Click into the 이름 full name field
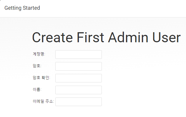This screenshot has height=117, width=186. [79, 90]
